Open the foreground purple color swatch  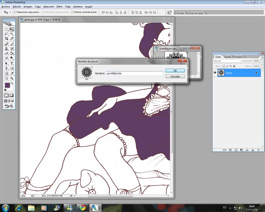pos(7,85)
